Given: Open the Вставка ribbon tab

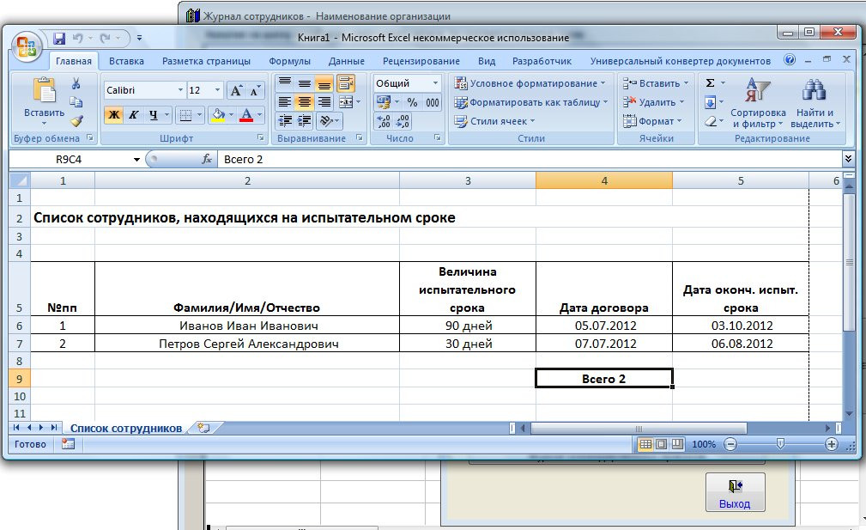Looking at the screenshot, I should 126,61.
